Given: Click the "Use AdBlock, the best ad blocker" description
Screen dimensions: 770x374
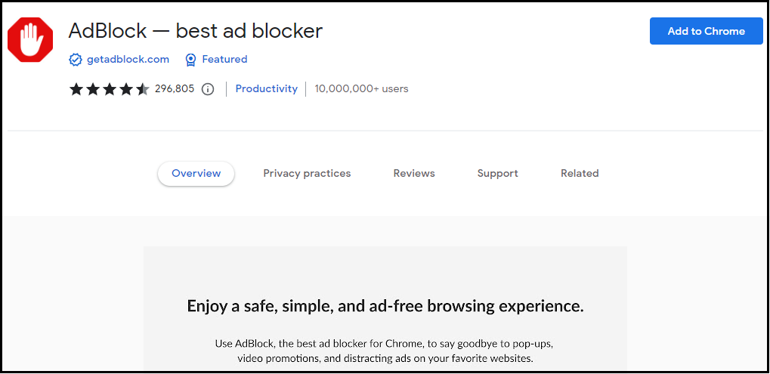Looking at the screenshot, I should [385, 343].
